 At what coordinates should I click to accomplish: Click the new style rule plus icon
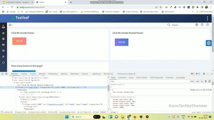tap(202, 81)
